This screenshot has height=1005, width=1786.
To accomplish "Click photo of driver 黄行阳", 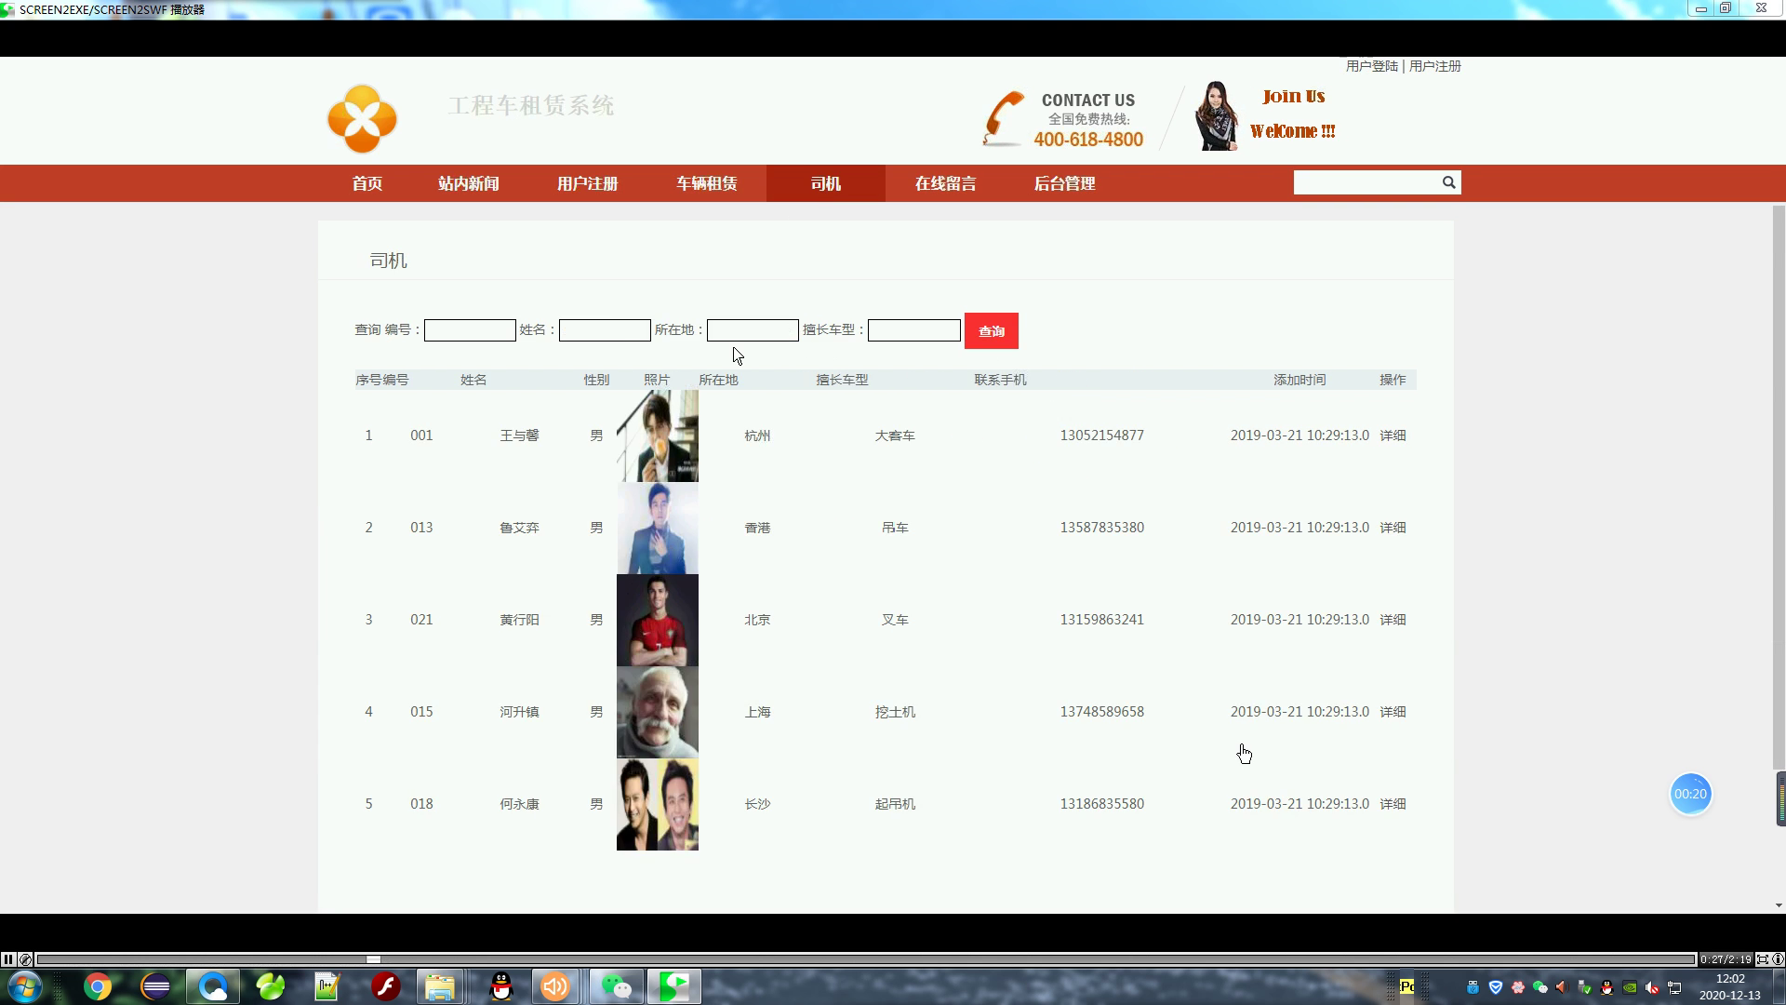I will (x=658, y=620).
